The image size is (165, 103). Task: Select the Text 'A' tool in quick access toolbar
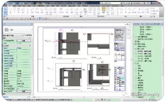[x=30, y=19]
